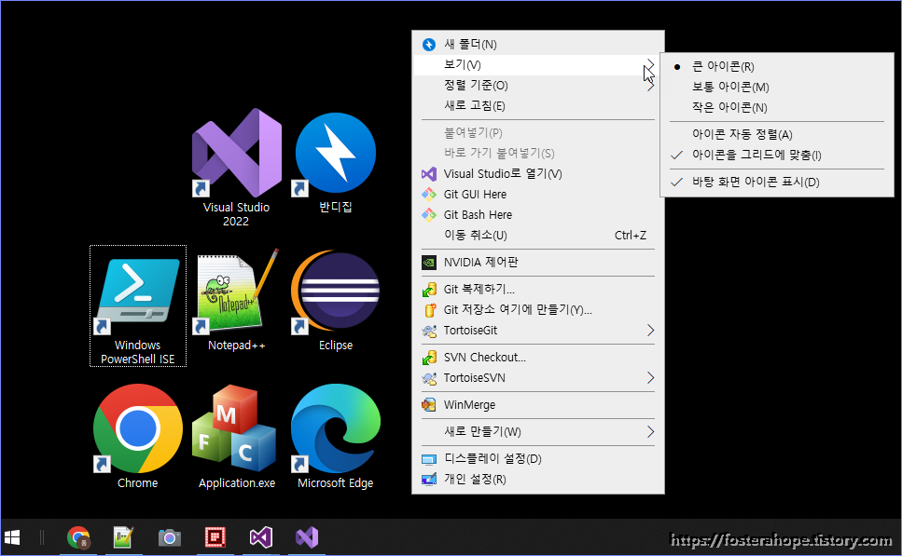
Task: Open the red pixel-square taskbar app
Action: (215, 537)
